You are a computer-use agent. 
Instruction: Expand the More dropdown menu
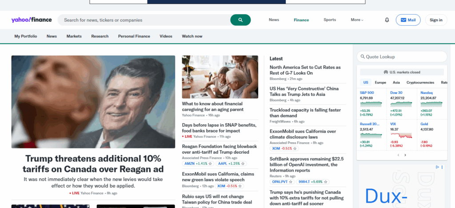[x=357, y=20]
